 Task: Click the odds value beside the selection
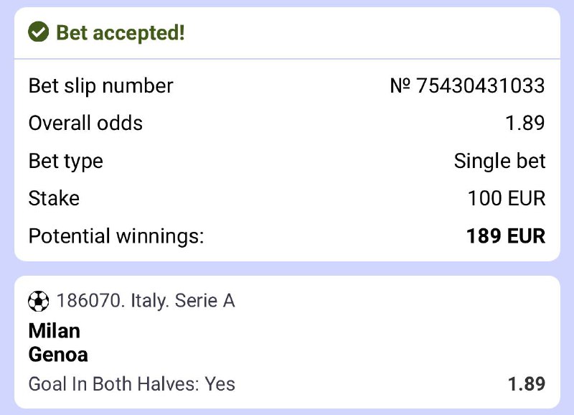(526, 384)
